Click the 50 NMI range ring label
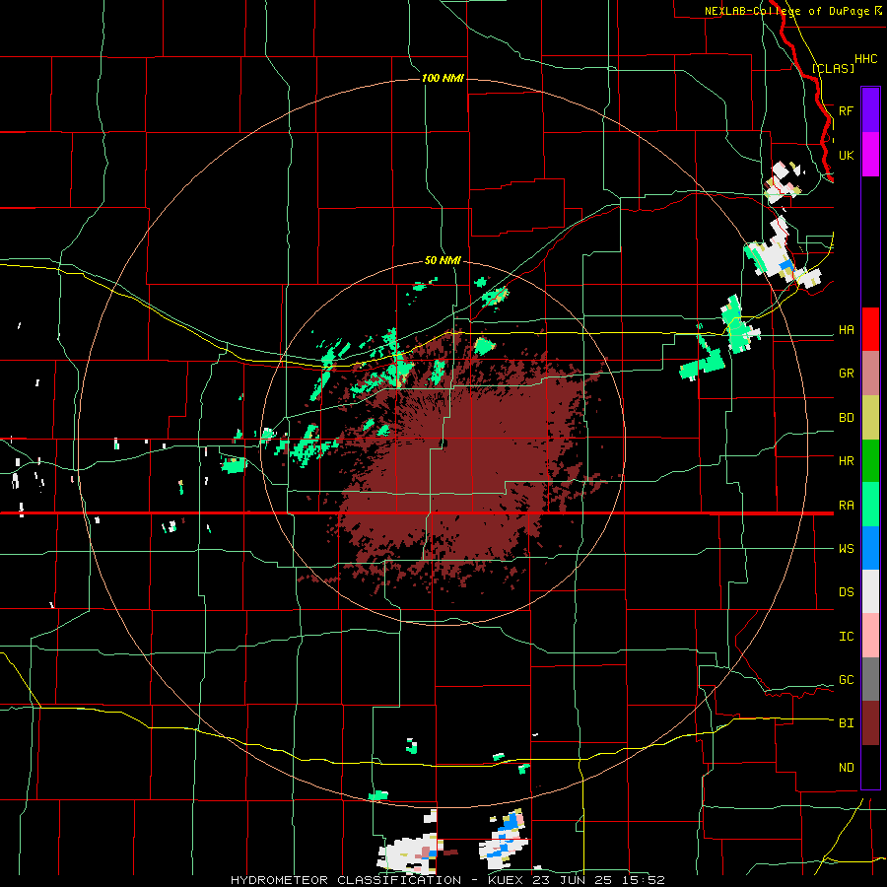The image size is (887, 887). 443,260
